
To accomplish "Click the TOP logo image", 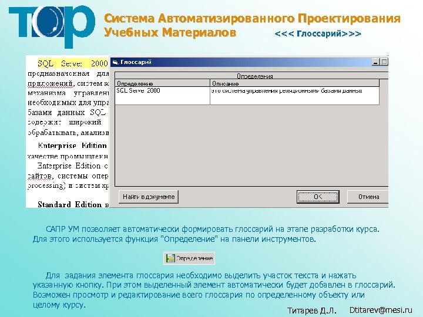I will point(52,26).
